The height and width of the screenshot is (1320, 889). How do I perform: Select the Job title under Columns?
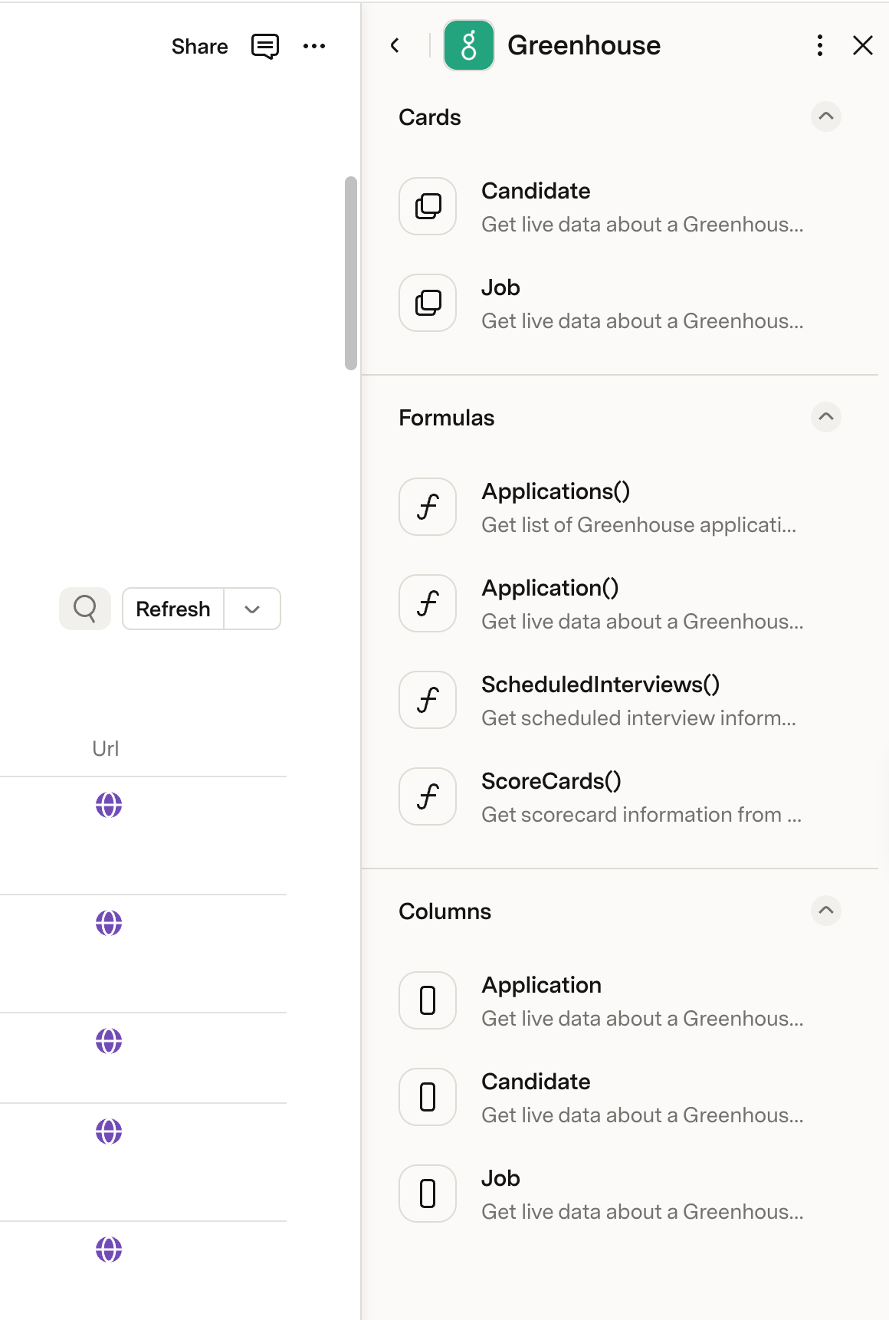point(500,1178)
